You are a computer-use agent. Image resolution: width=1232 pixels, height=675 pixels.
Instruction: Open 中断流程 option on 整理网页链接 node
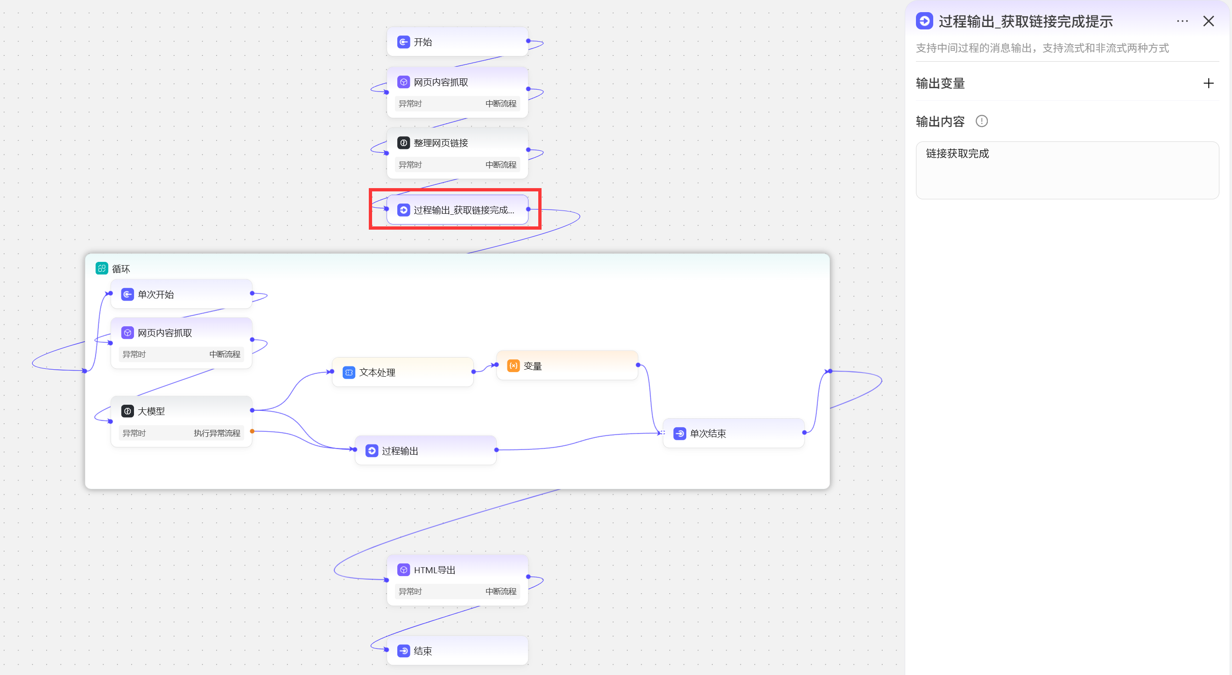(x=500, y=165)
